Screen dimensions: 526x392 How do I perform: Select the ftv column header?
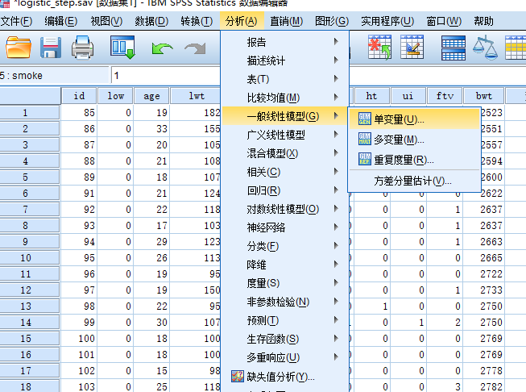pos(445,96)
